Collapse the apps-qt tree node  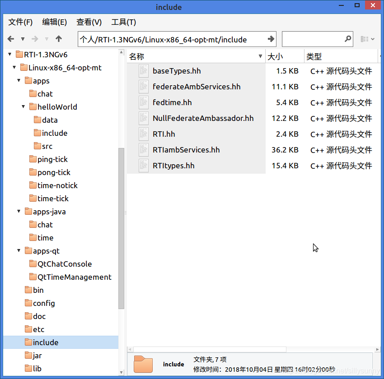click(19, 250)
